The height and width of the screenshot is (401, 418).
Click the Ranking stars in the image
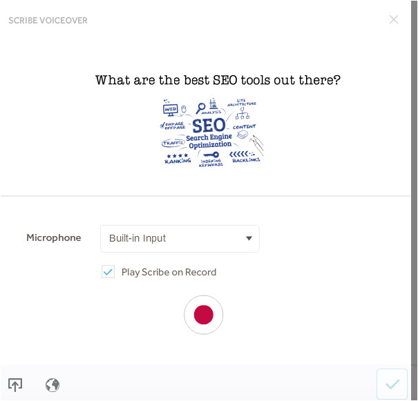(x=177, y=155)
